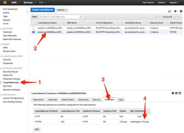Image resolution: width=184 pixels, height=133 pixels.
Task: Click the Edit listeners button
Action: pyautogui.click(x=37, y=129)
